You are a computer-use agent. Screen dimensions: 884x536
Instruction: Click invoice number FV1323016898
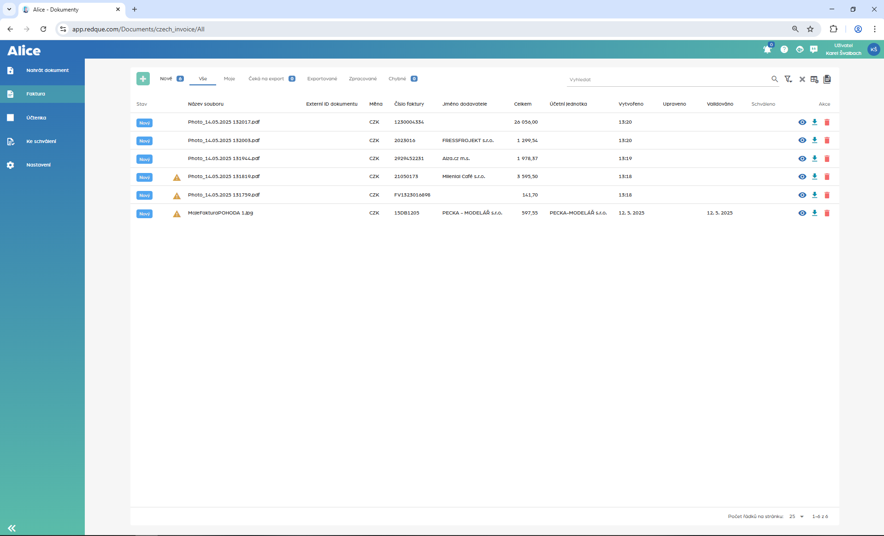pos(412,195)
